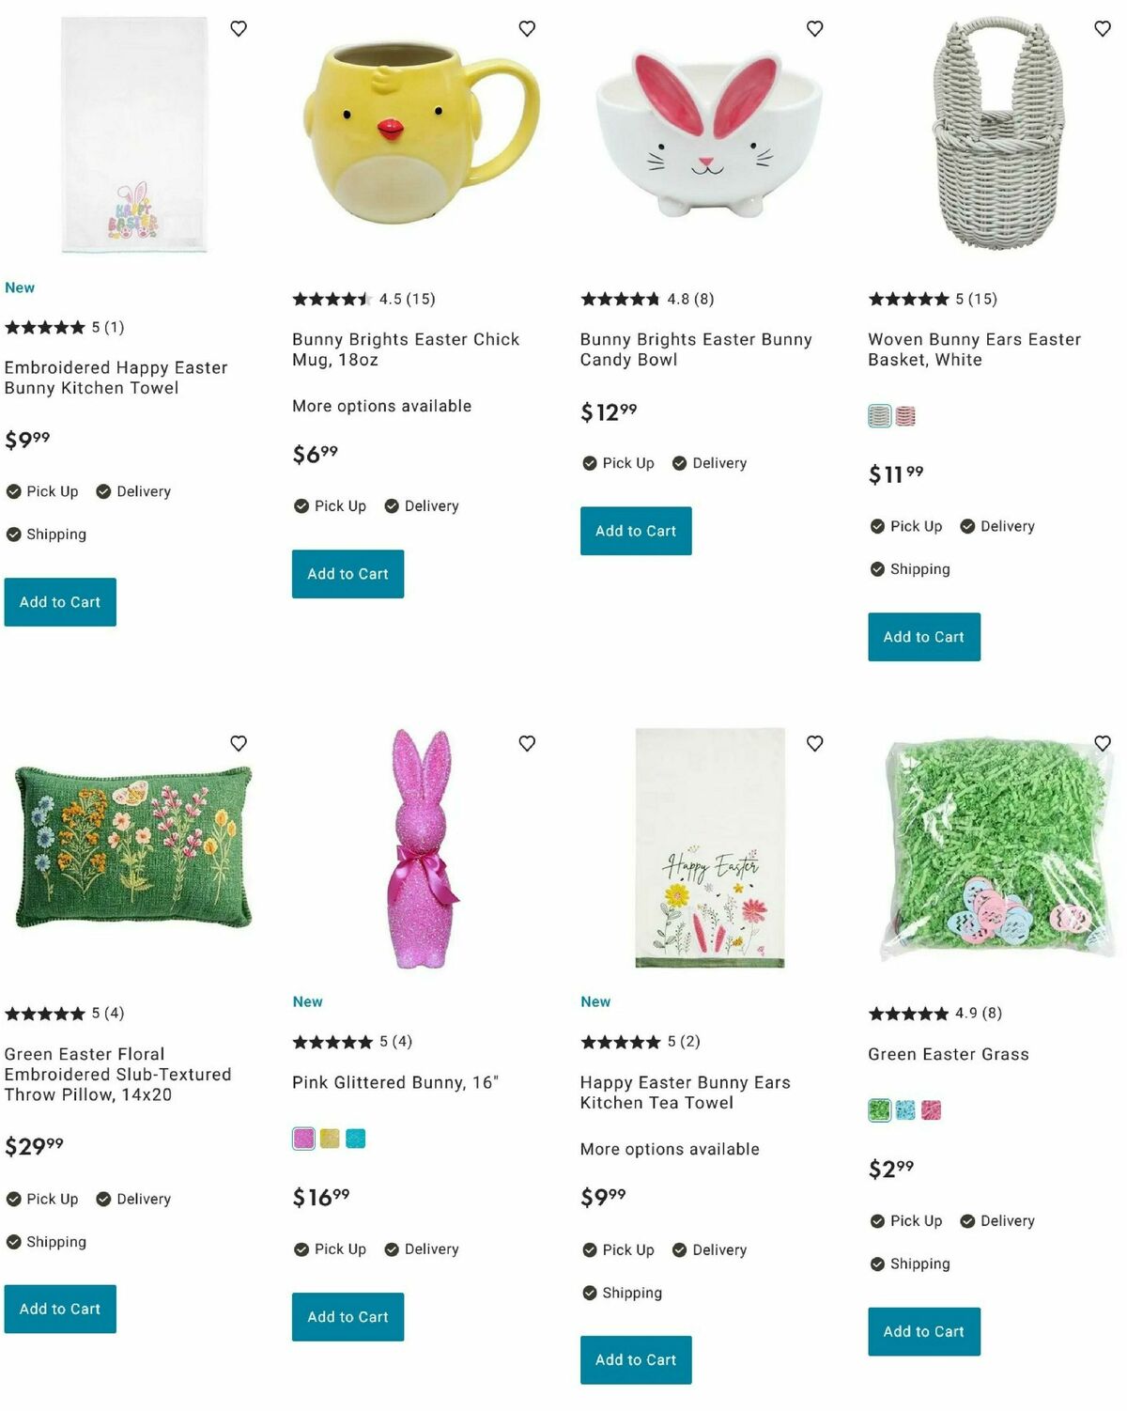Image resolution: width=1127 pixels, height=1411 pixels.
Task: Pick blue swatch for Easter Grass
Action: [905, 1110]
